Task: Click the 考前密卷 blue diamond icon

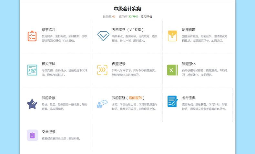Action: 103,36
